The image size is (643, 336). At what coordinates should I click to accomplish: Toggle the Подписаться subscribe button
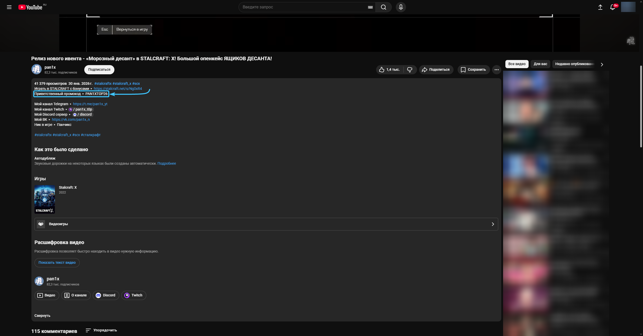99,70
